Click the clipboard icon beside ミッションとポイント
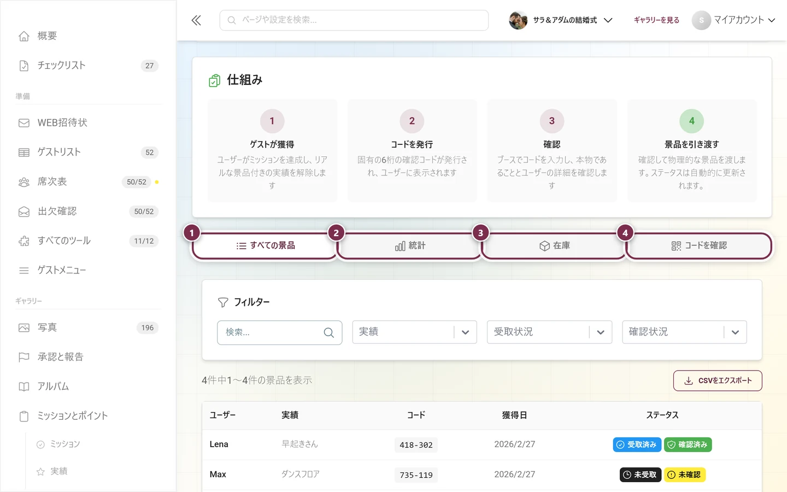Viewport: 787px width, 492px height. tap(24, 417)
